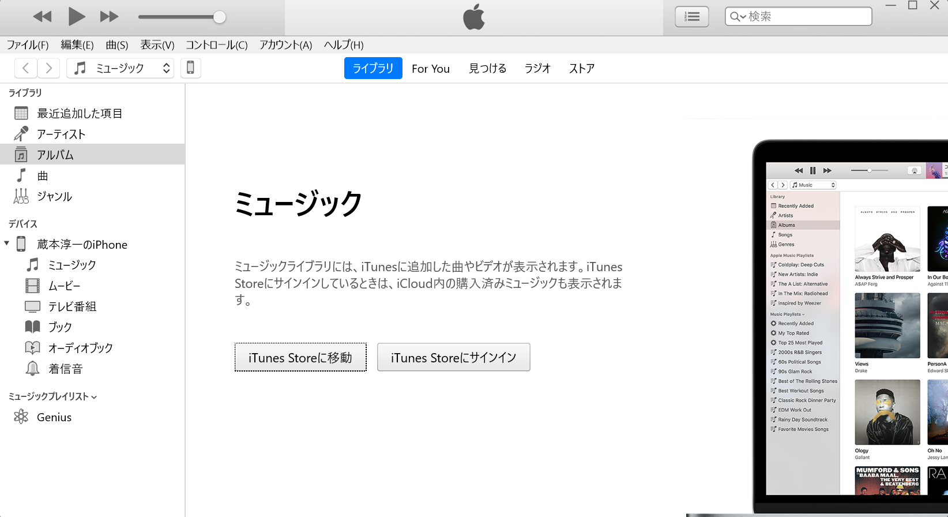Click the 検索 search field
The image size is (948, 517).
click(799, 17)
